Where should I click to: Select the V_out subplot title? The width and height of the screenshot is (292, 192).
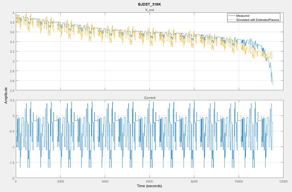150,10
